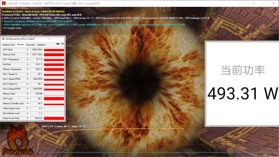Open the Memory Temperature dropdown arrow

(27, 69)
